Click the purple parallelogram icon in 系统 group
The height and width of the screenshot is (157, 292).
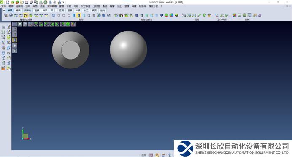260,15
